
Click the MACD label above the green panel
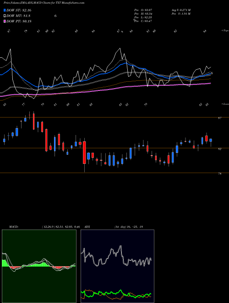click(14, 227)
